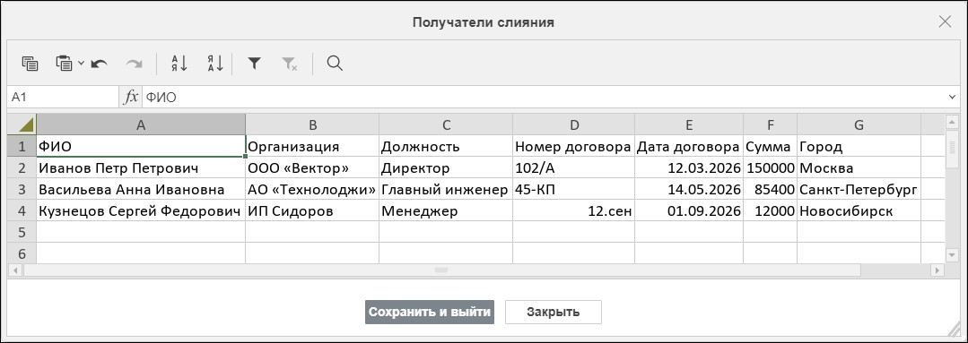Undo the last action
The height and width of the screenshot is (343, 968).
(100, 64)
